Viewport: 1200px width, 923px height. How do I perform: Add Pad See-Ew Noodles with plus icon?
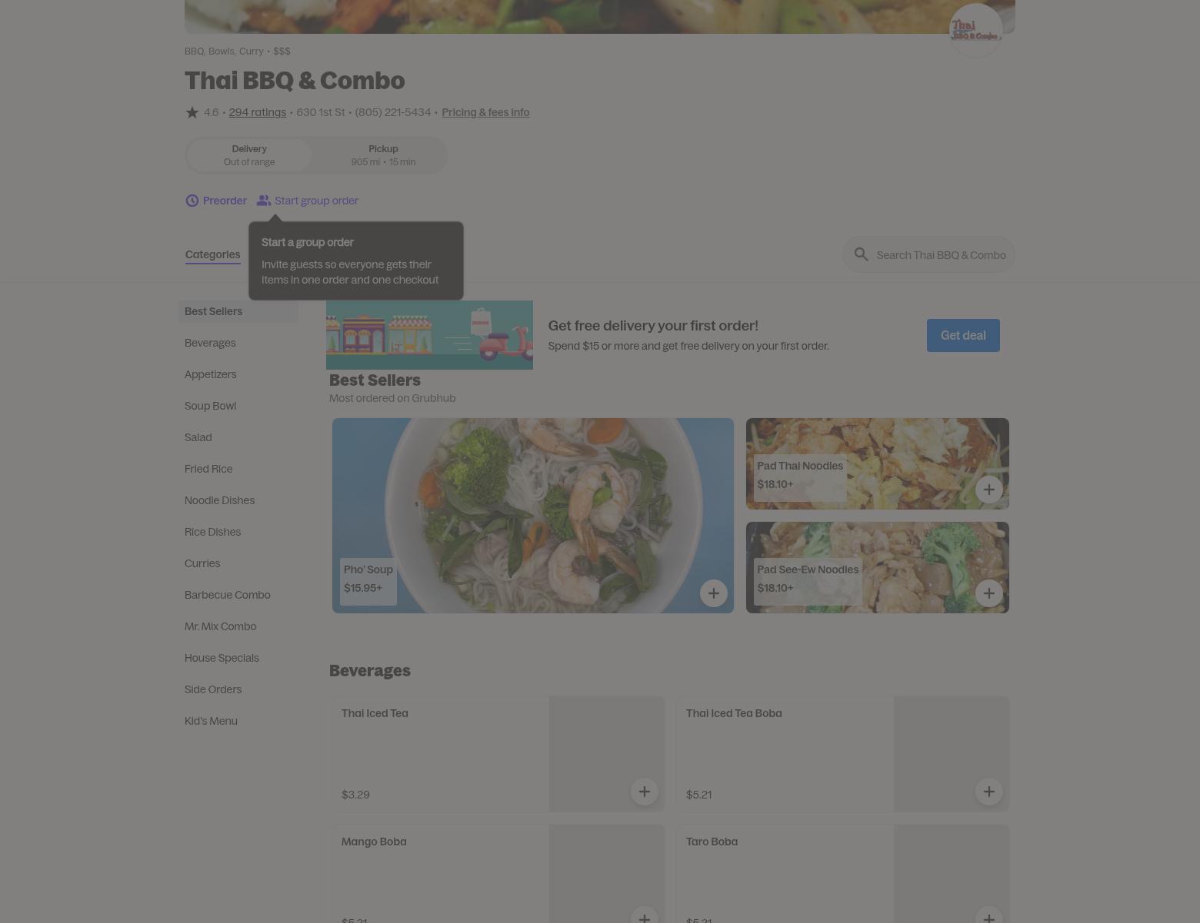point(988,593)
